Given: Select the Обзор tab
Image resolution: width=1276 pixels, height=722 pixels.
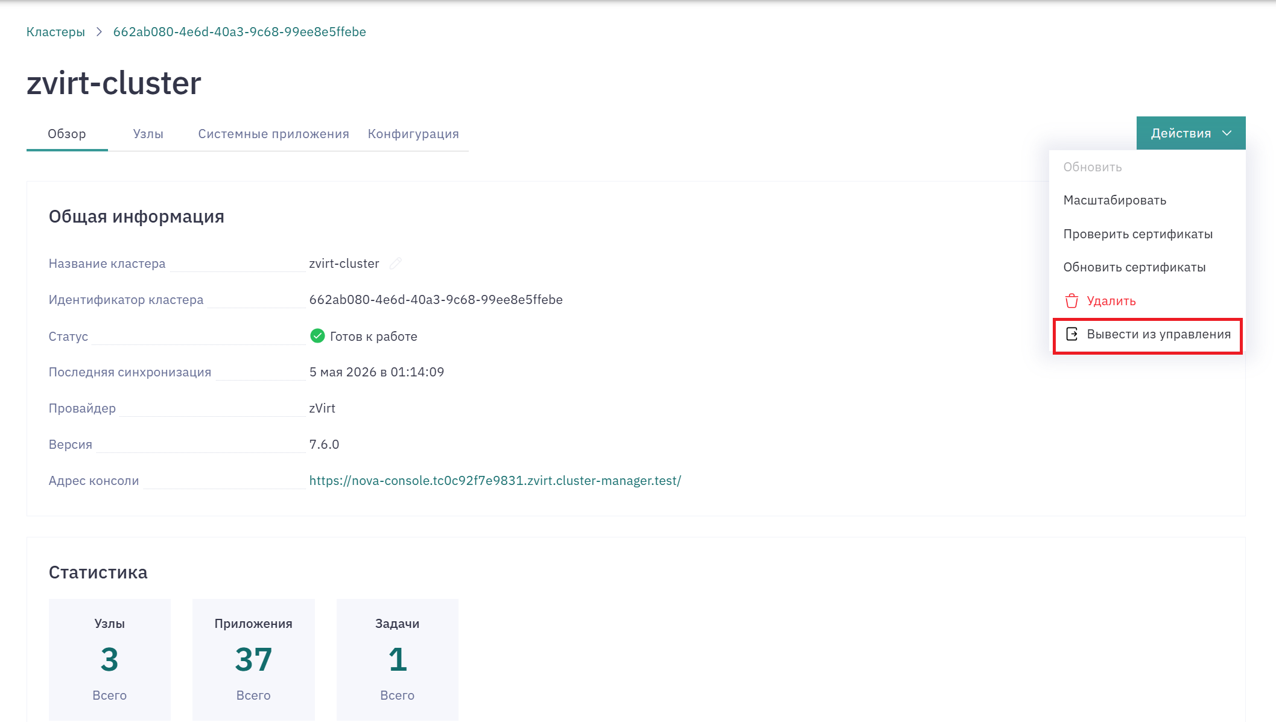Looking at the screenshot, I should click(x=67, y=134).
